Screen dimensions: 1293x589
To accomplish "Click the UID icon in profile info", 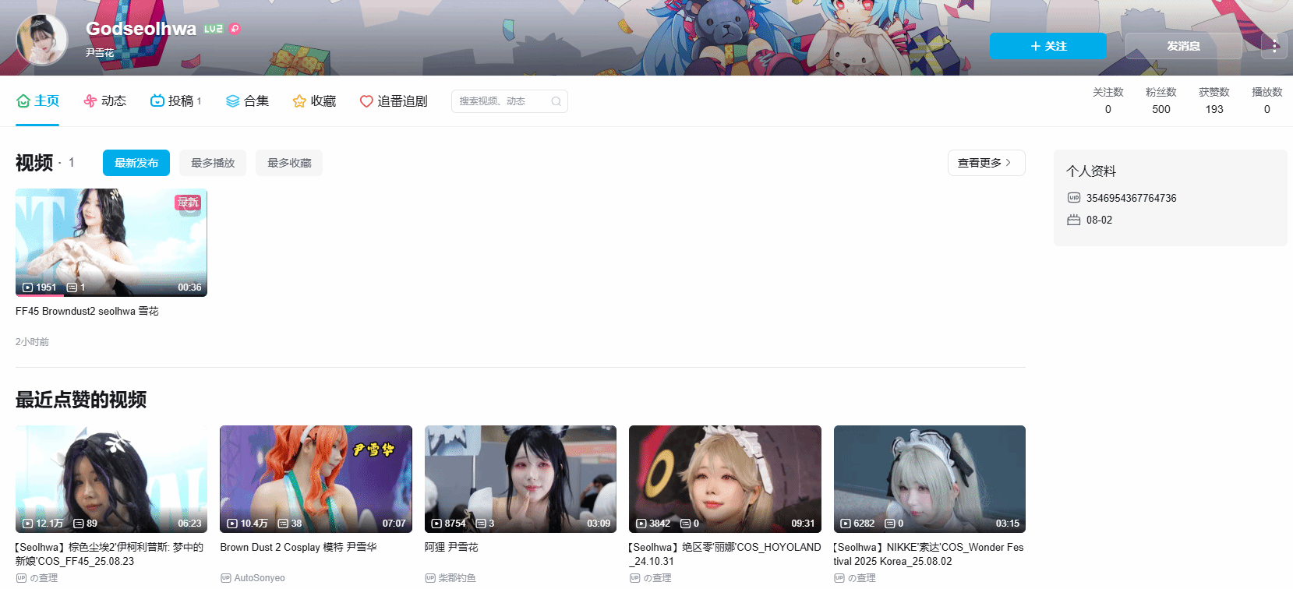I will pyautogui.click(x=1073, y=198).
